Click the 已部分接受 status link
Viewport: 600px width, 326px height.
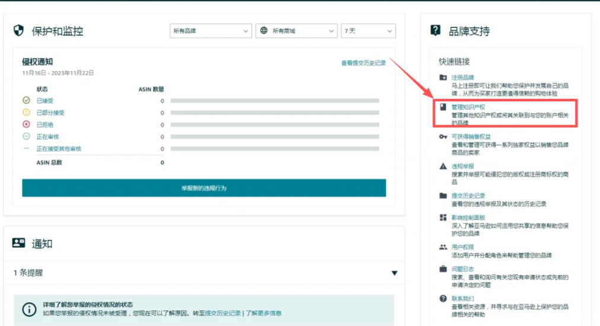click(50, 113)
